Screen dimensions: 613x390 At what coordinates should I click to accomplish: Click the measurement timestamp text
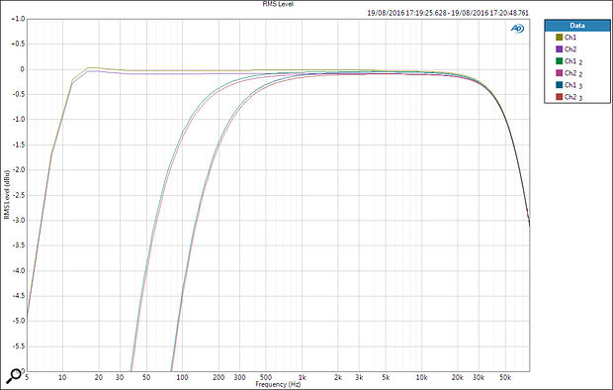click(448, 13)
